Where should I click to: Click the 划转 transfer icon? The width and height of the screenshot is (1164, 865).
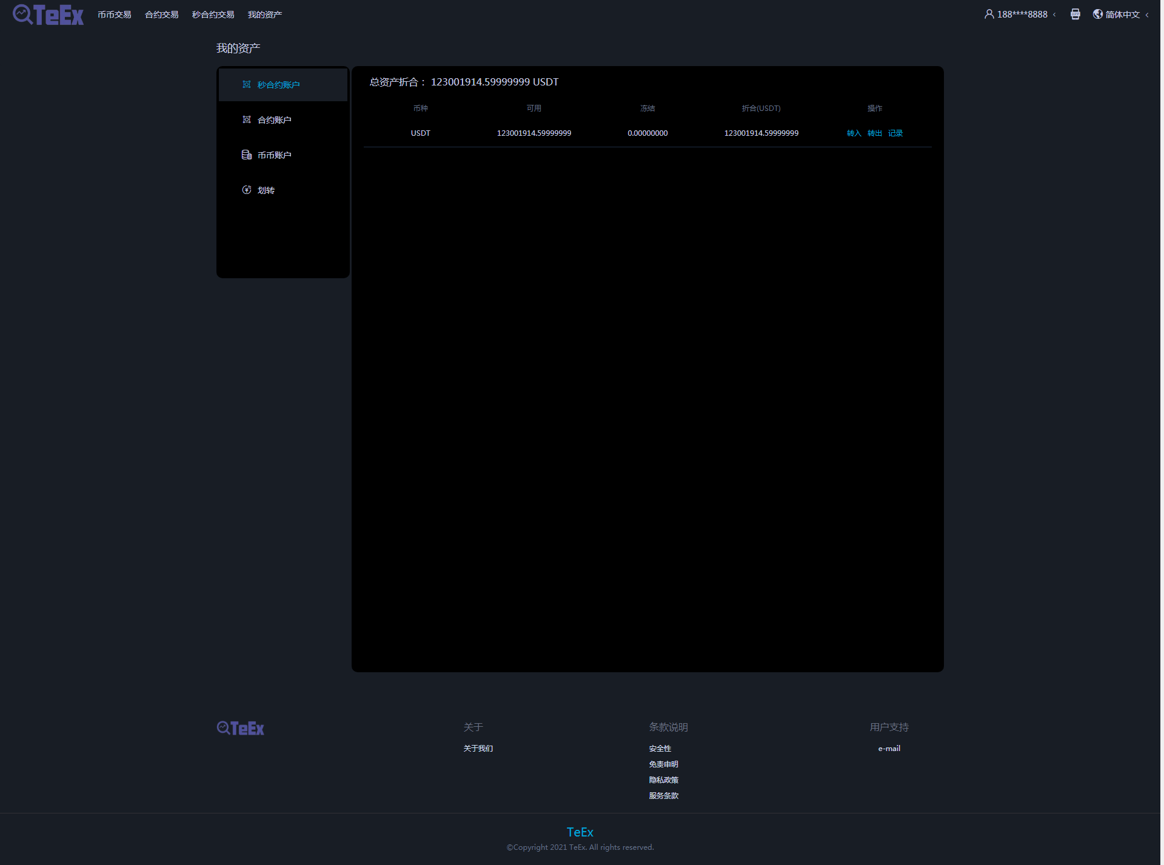[246, 190]
